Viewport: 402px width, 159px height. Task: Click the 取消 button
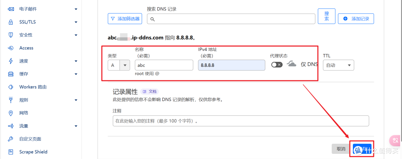341,149
